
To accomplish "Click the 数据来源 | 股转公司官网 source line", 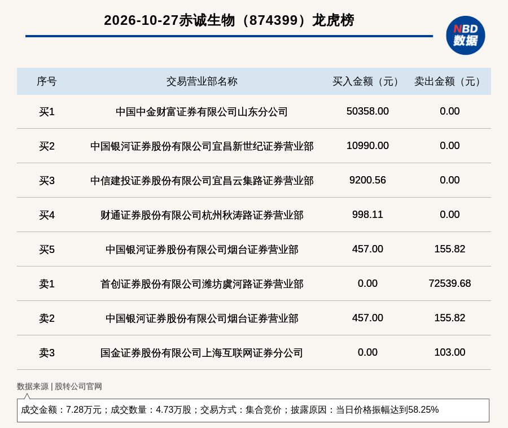I will [x=59, y=386].
